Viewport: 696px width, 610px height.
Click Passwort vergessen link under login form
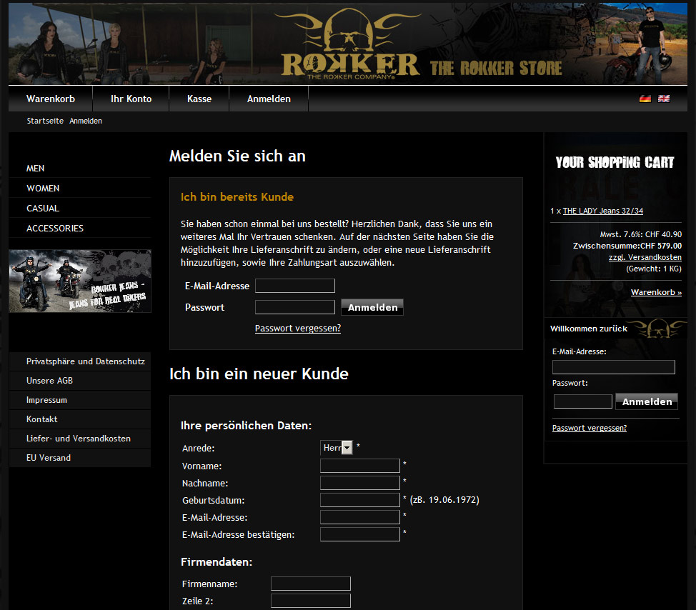pos(298,329)
